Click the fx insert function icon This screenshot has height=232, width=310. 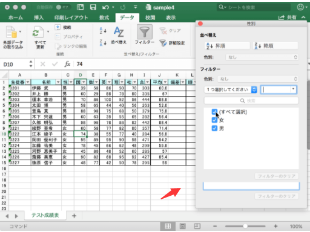[67, 64]
